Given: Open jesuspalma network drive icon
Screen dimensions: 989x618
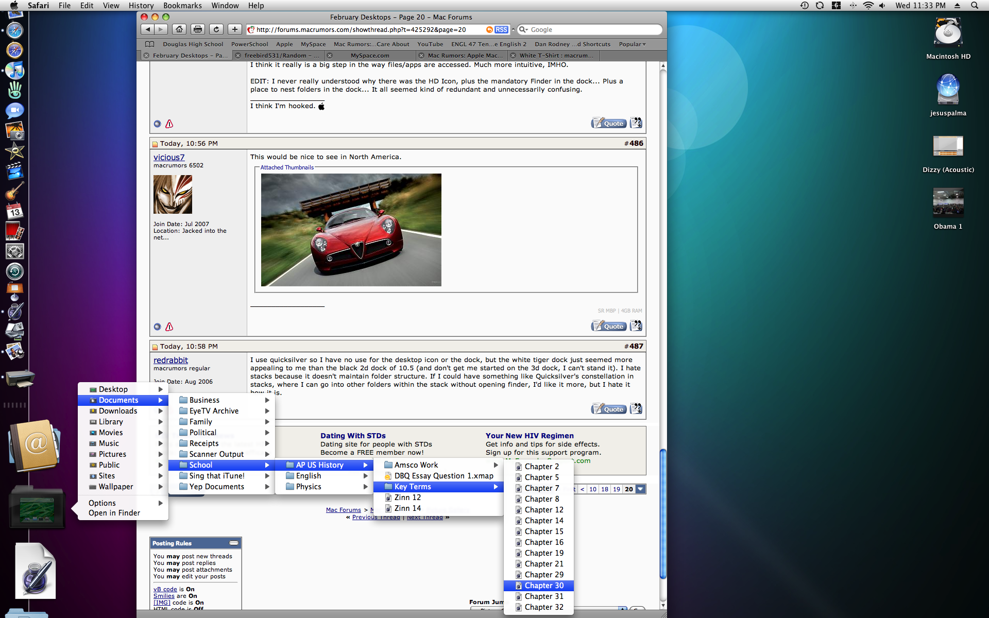Looking at the screenshot, I should [x=948, y=95].
